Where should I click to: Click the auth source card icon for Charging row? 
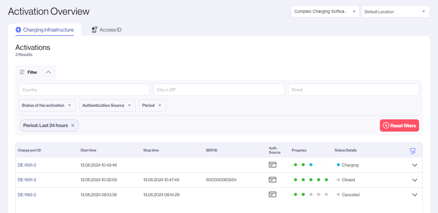pos(272,165)
